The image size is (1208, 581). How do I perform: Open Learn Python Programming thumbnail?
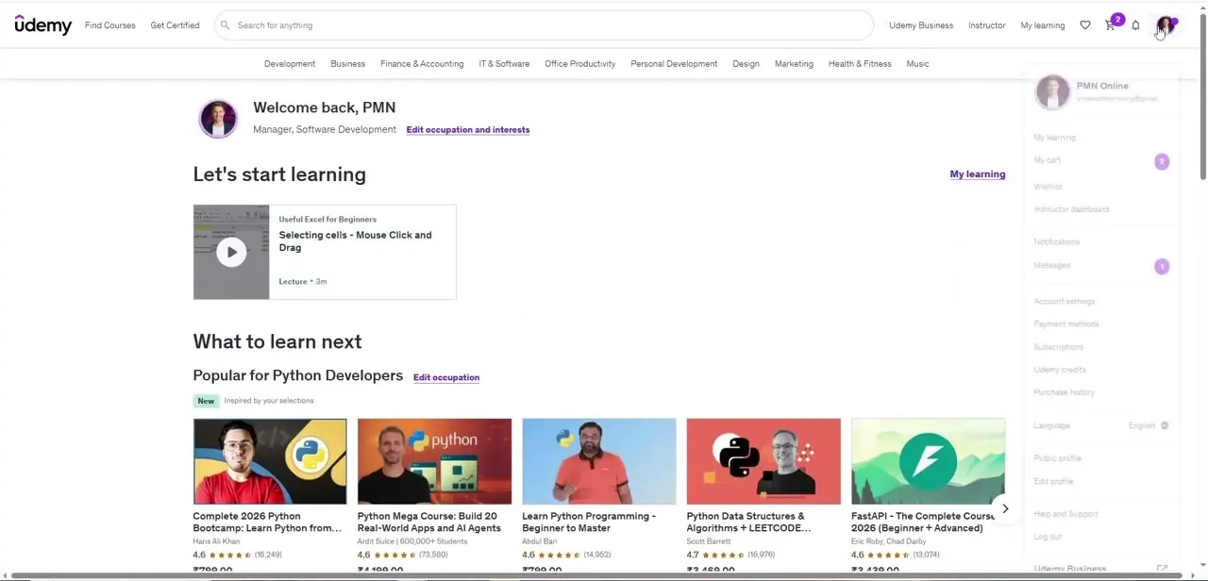(x=599, y=461)
